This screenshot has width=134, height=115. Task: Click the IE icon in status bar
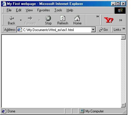[4, 111]
